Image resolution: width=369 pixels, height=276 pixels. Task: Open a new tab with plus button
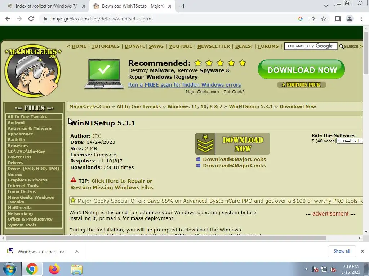(183, 6)
